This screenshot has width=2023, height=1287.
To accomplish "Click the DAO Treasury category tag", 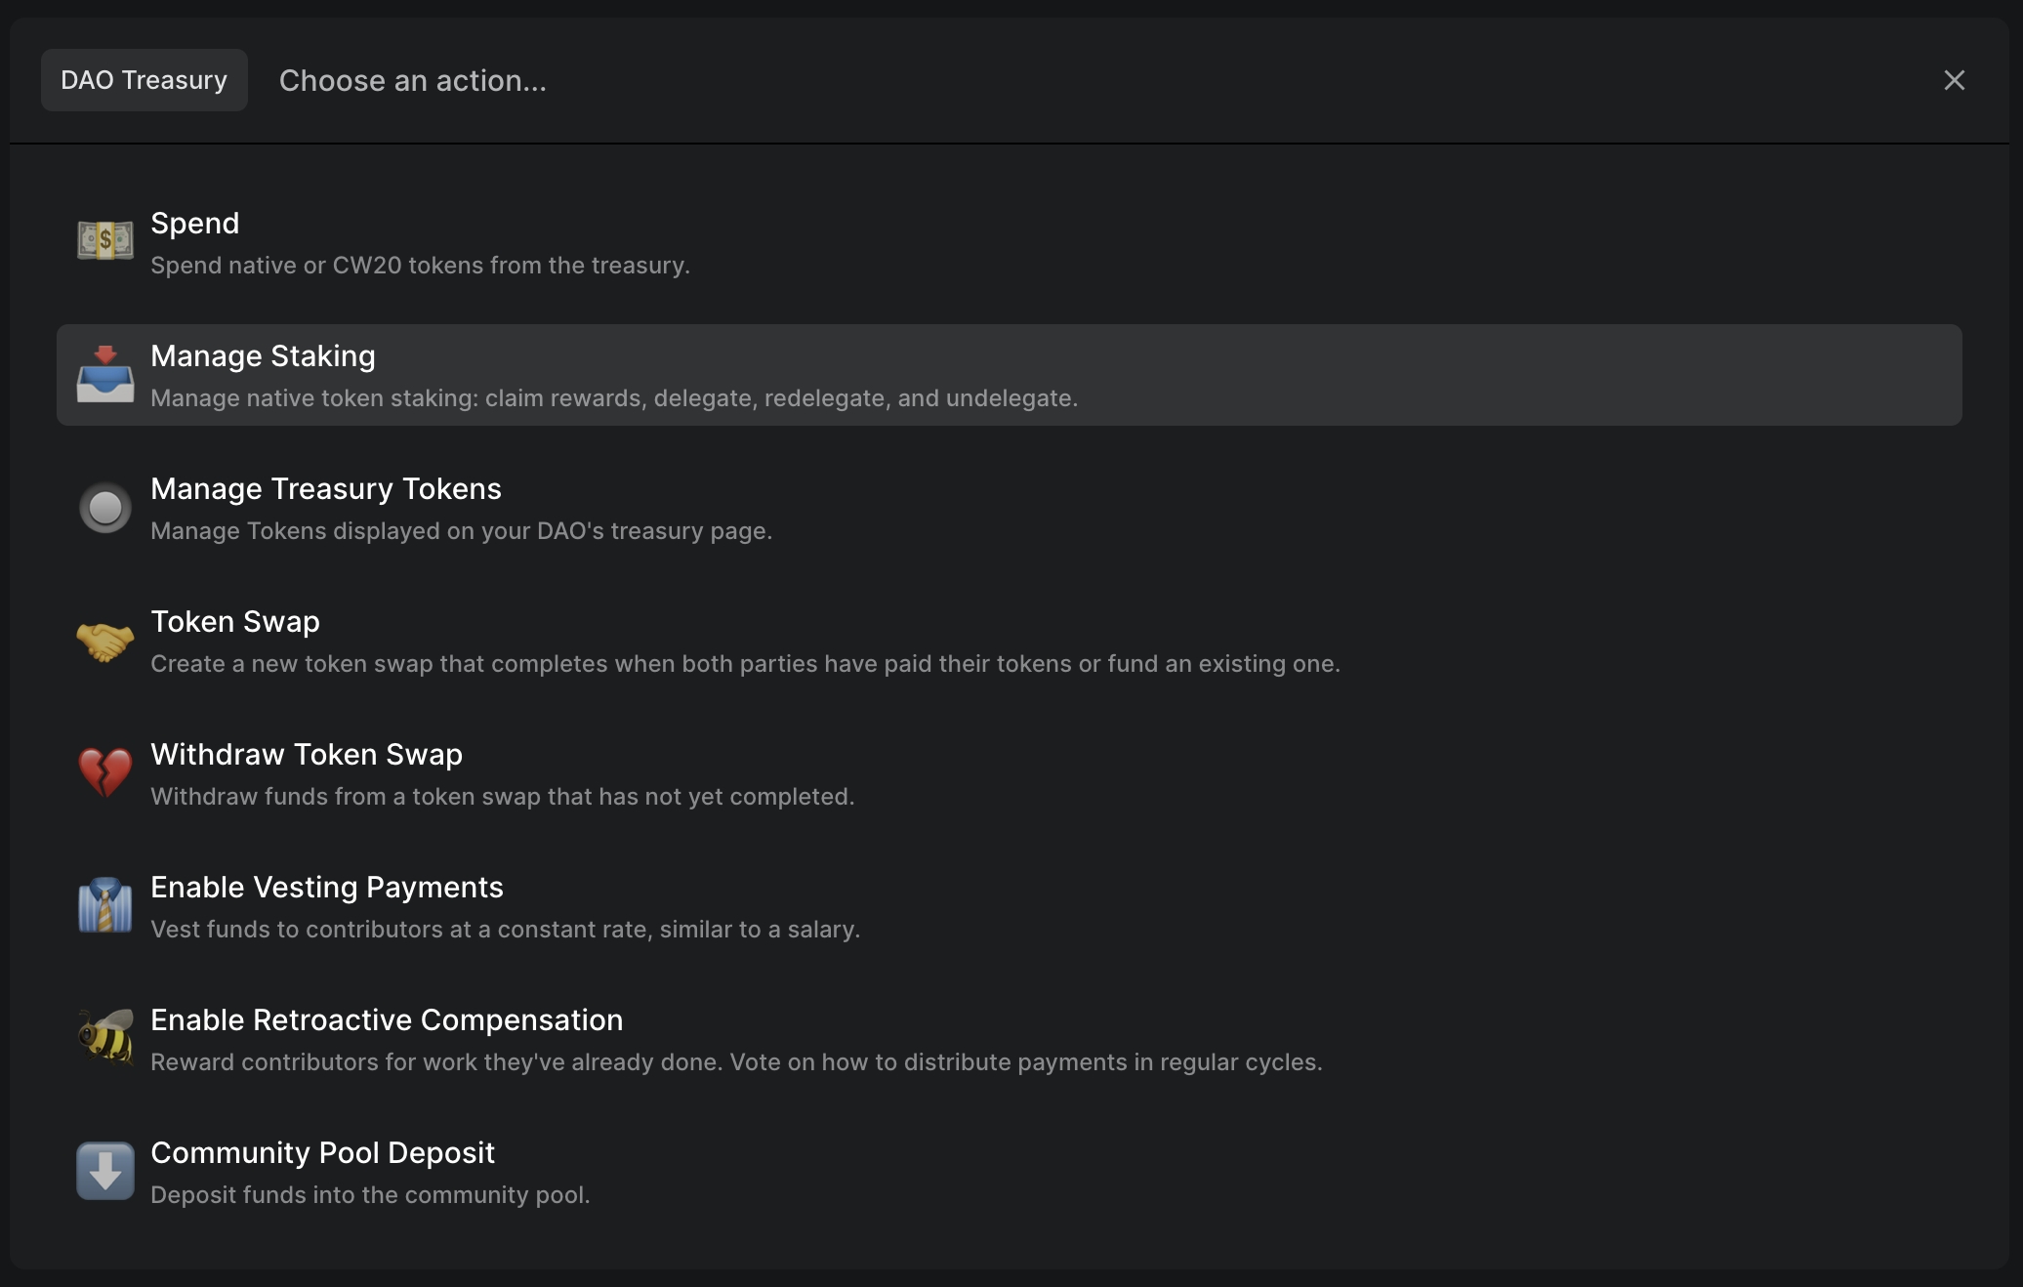I will click(144, 80).
